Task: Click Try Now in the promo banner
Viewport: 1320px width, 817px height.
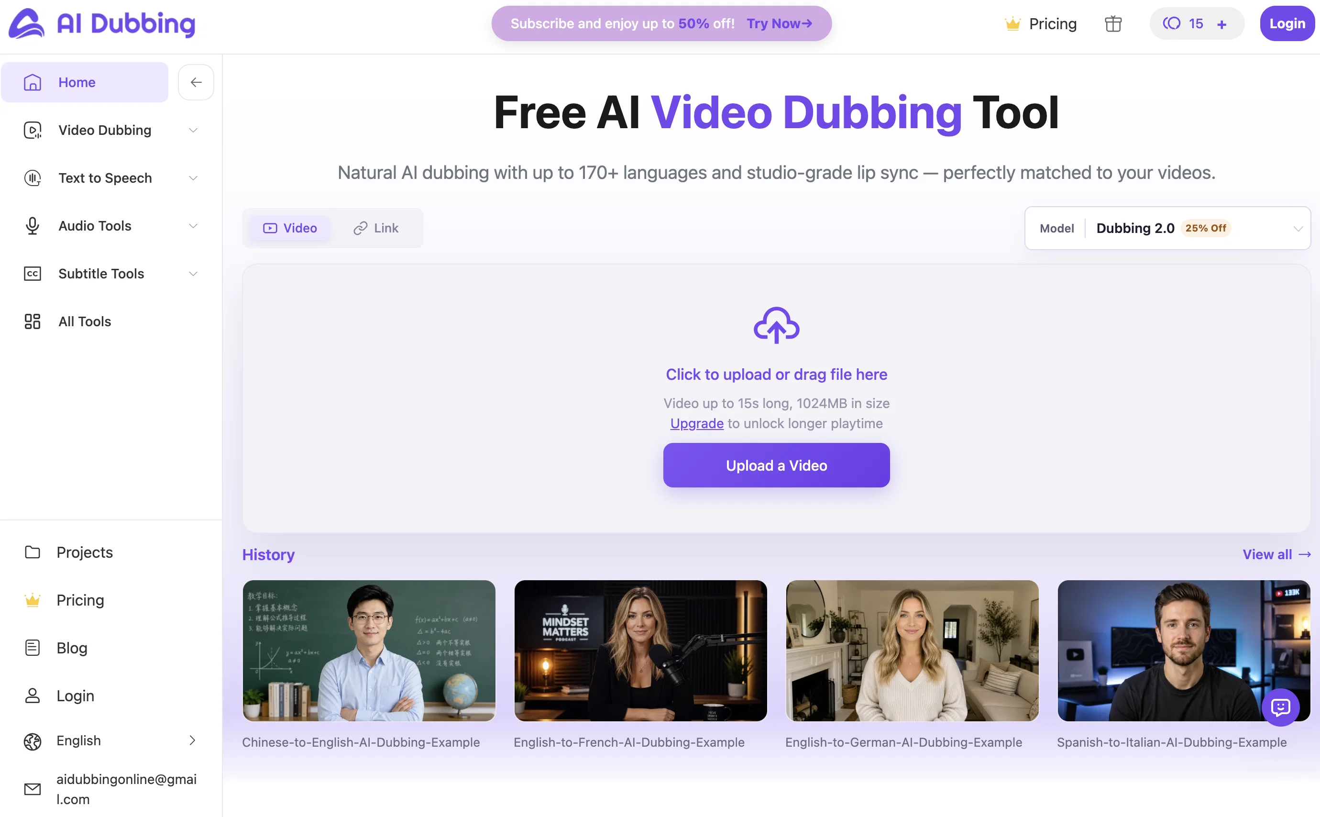Action: click(780, 24)
